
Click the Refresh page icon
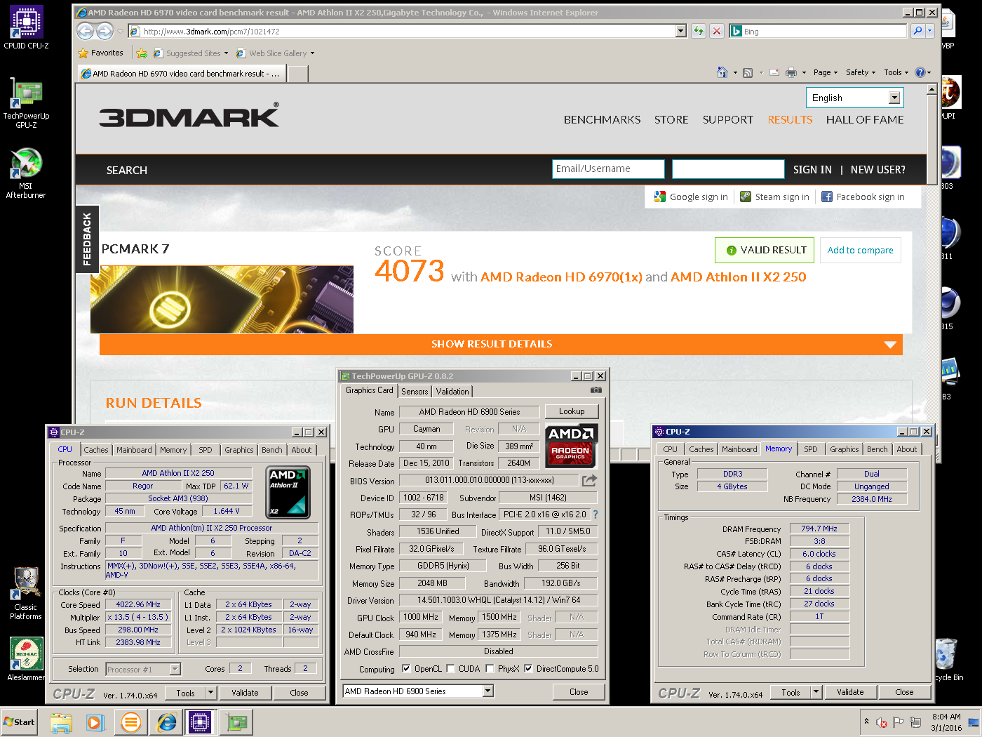(x=698, y=31)
